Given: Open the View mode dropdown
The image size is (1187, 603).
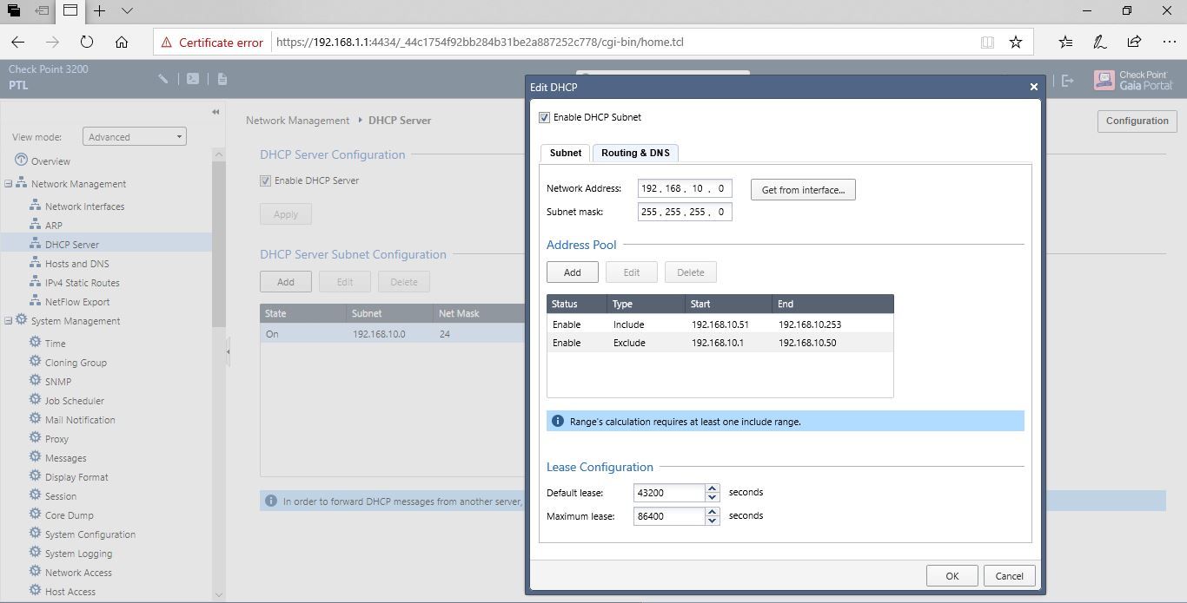Looking at the screenshot, I should tap(133, 136).
